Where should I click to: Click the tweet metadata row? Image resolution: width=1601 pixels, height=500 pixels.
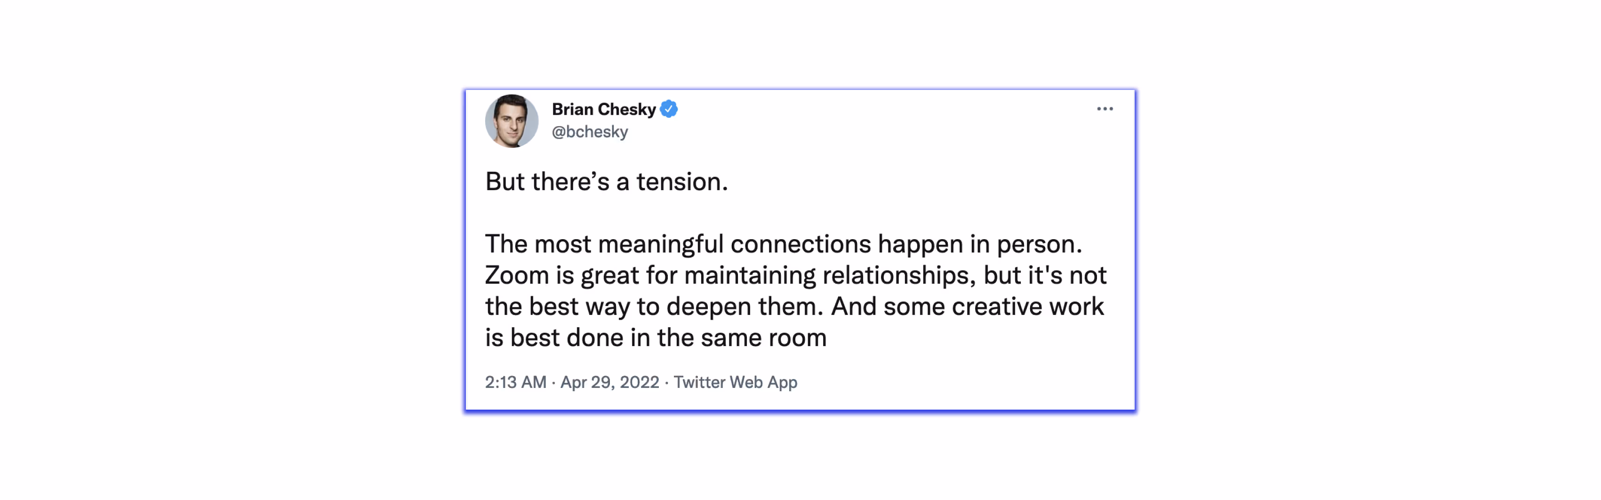[640, 382]
